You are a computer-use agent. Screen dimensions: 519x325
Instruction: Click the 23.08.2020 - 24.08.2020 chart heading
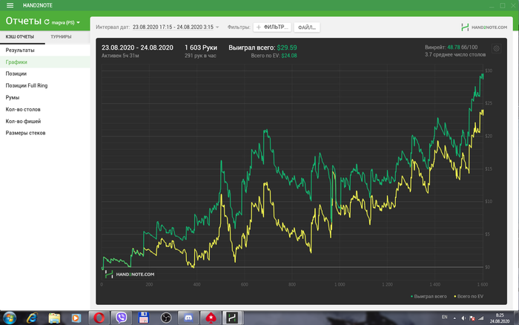click(137, 47)
